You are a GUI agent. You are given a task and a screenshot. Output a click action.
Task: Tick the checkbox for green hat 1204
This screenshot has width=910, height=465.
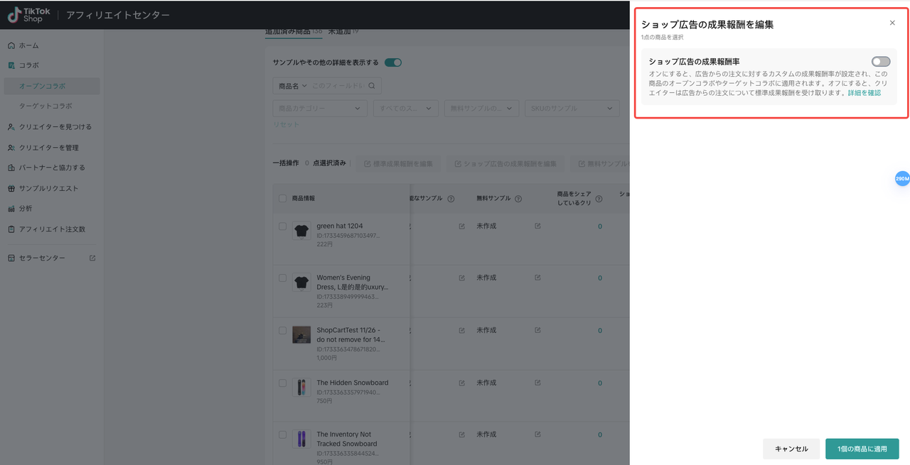pyautogui.click(x=282, y=226)
